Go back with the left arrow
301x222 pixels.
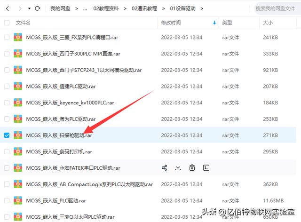(8, 8)
